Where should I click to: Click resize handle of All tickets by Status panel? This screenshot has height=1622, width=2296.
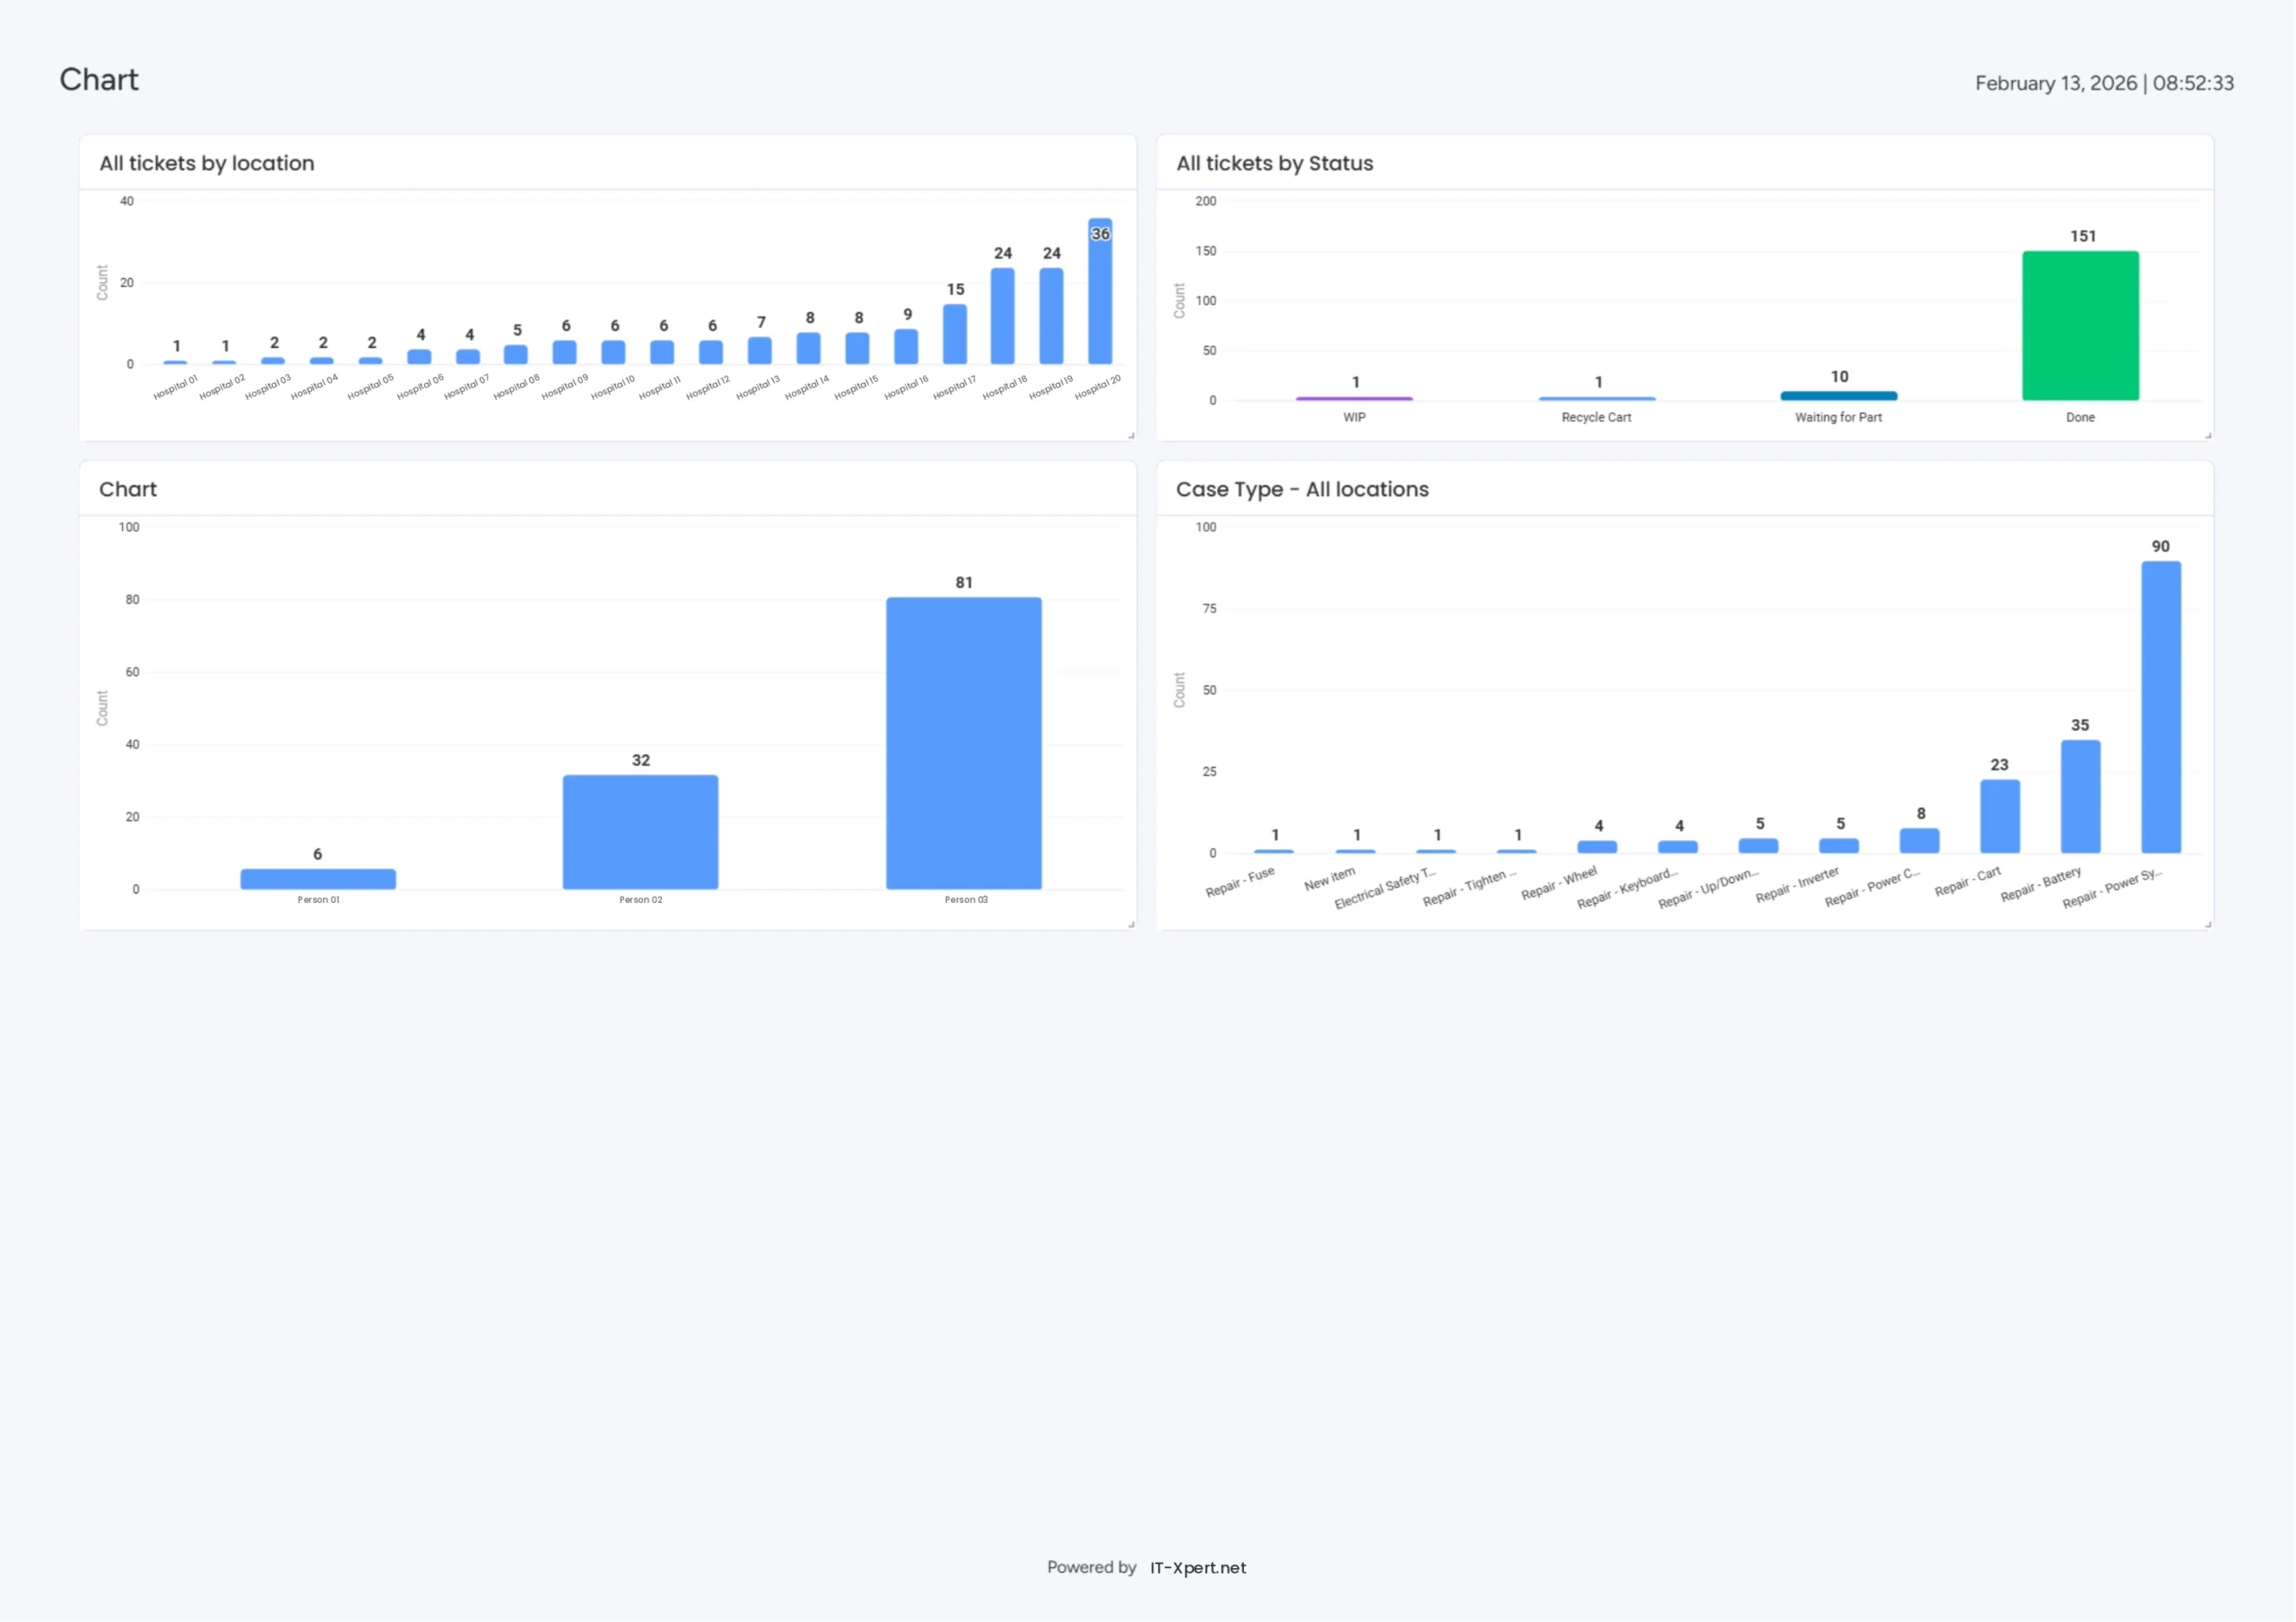coord(2208,435)
